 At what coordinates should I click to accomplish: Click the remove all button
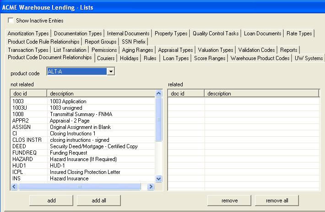[x=277, y=201]
